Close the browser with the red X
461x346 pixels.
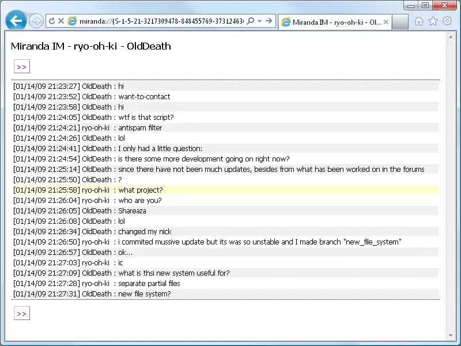[x=444, y=6]
